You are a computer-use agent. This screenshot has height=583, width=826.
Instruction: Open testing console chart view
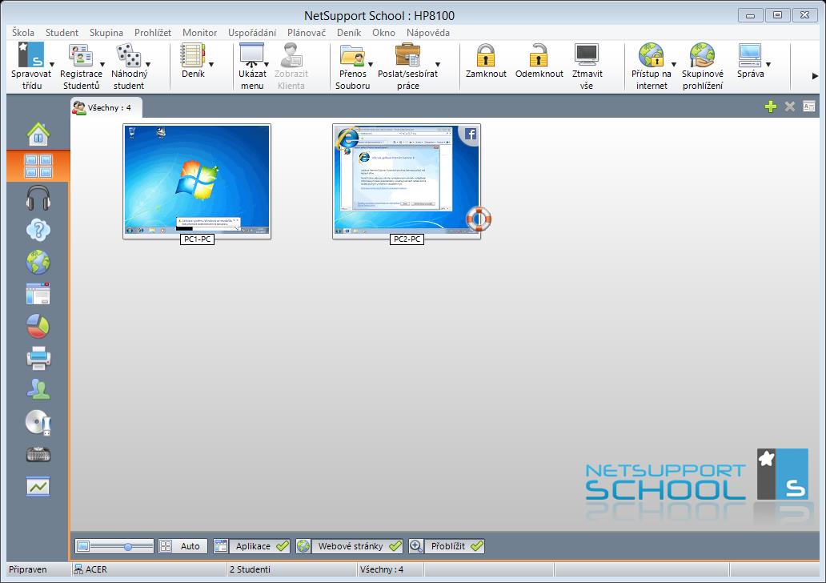[38, 486]
